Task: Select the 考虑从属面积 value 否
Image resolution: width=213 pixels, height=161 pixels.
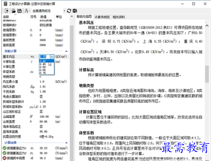Action: (x=41, y=97)
